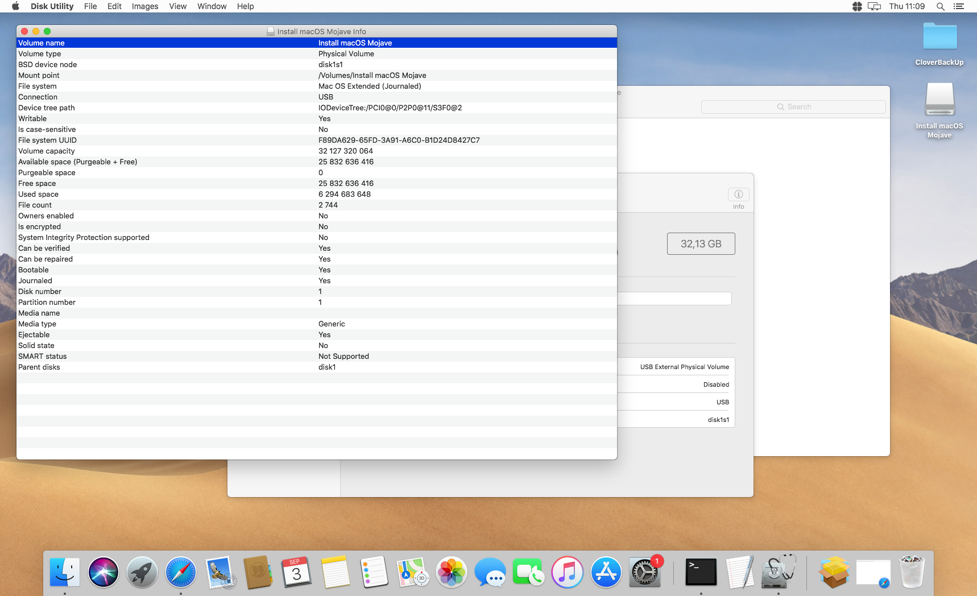Open Maps app in Dock
Image resolution: width=977 pixels, height=596 pixels.
(x=413, y=572)
